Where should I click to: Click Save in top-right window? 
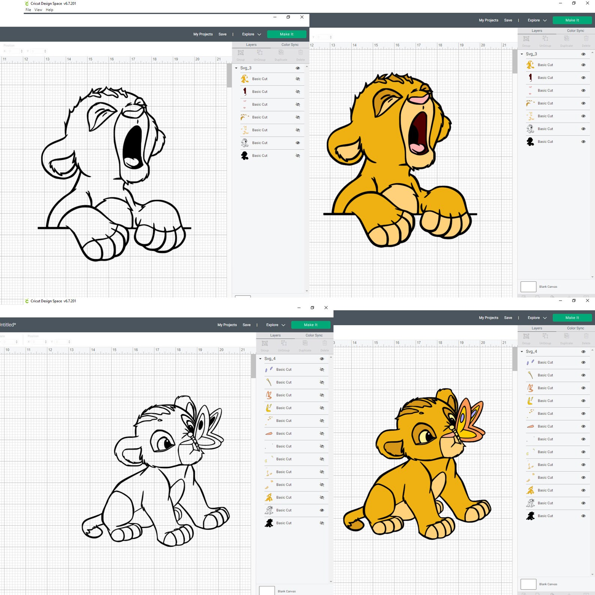[508, 20]
